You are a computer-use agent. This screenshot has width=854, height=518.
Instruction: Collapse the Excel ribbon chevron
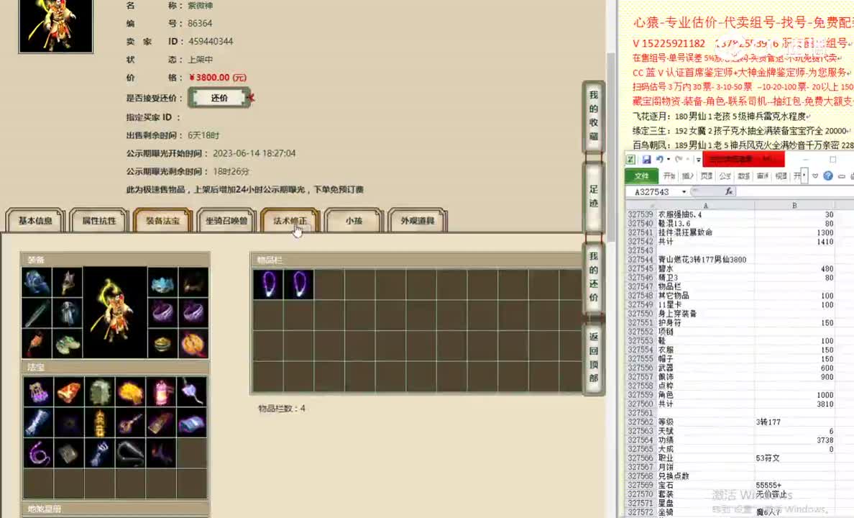pyautogui.click(x=814, y=176)
